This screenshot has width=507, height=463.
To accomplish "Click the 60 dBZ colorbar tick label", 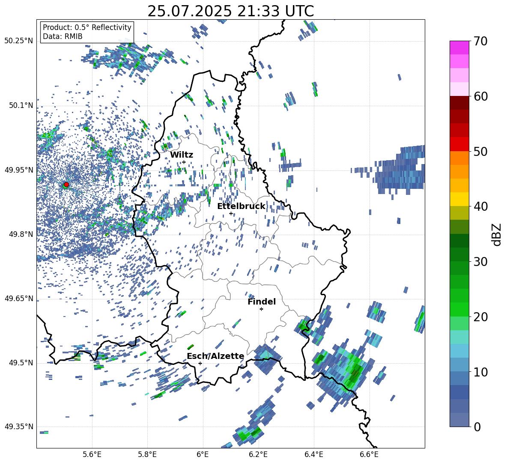I will (x=480, y=96).
